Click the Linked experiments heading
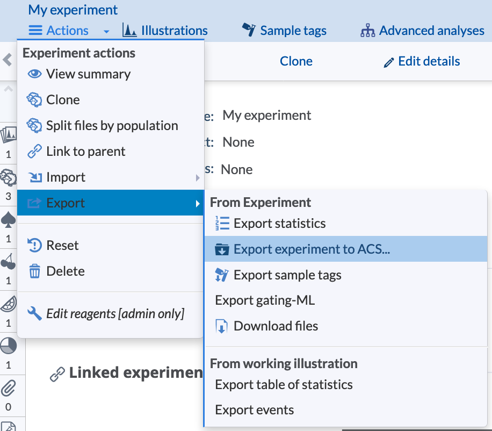Viewport: 492px width, 431px height. tap(136, 373)
